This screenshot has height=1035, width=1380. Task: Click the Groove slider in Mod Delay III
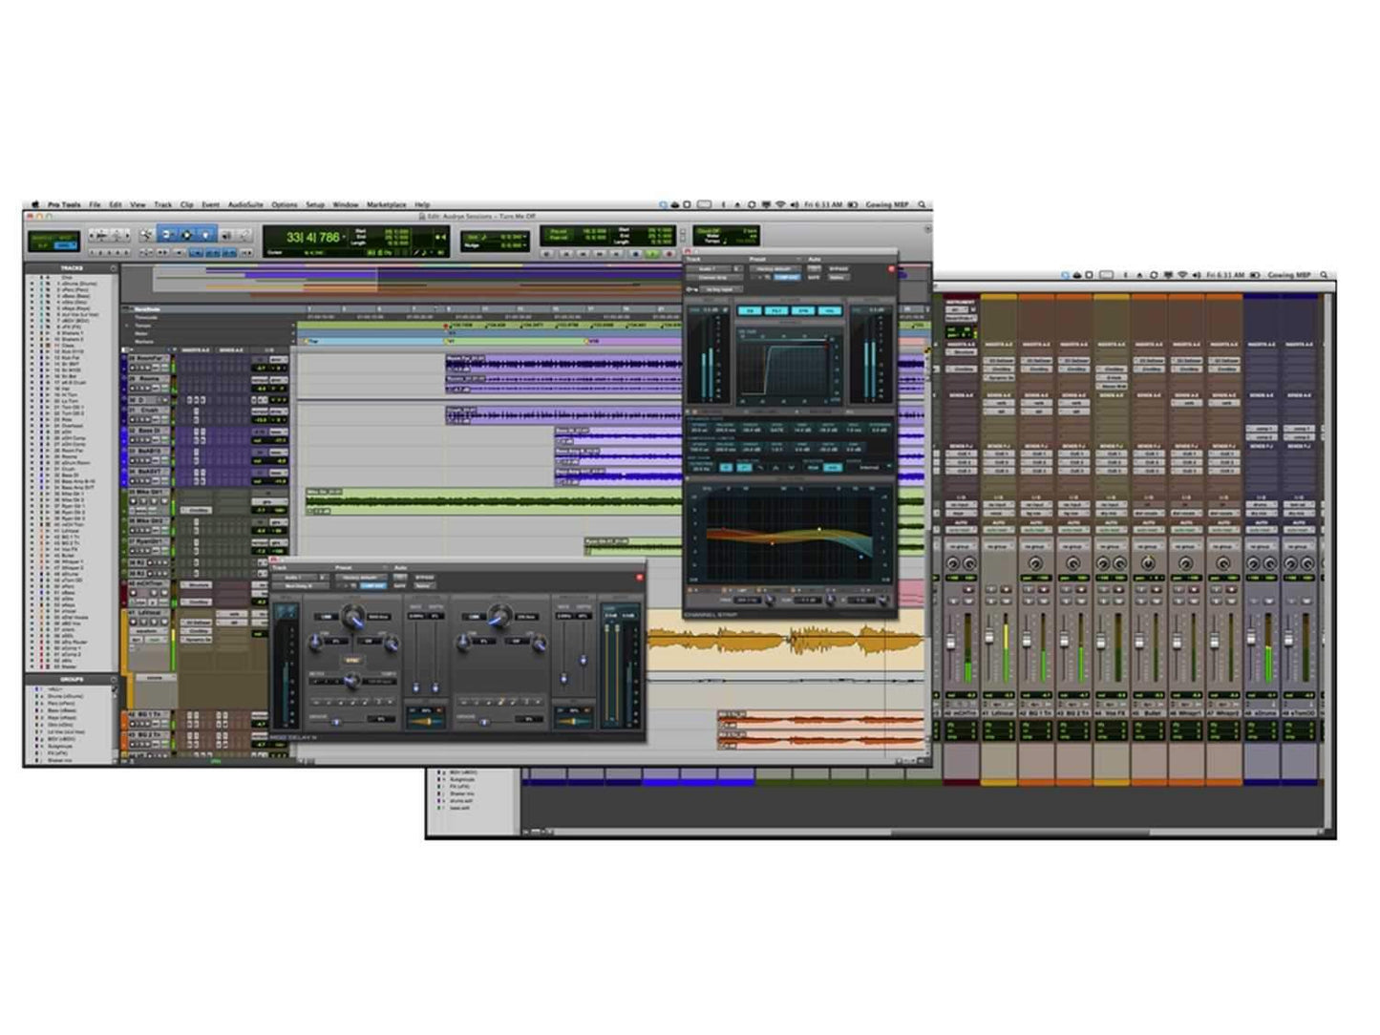[x=336, y=721]
